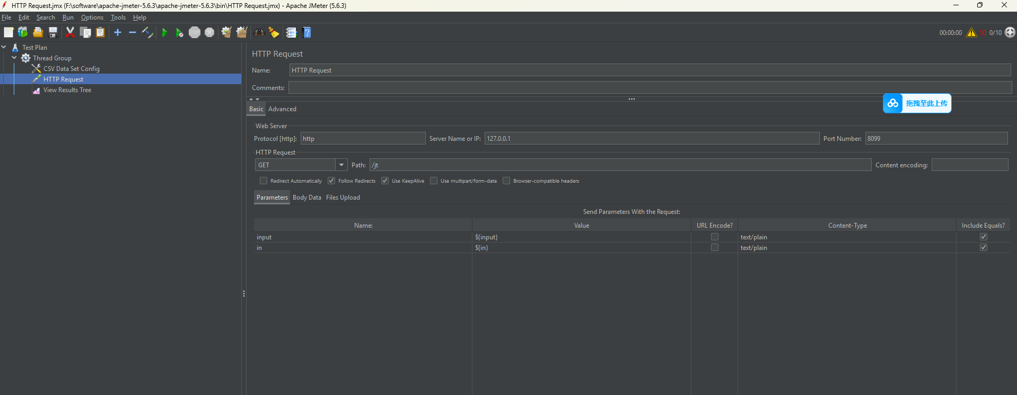
Task: Click the ${input} value cell
Action: 582,237
